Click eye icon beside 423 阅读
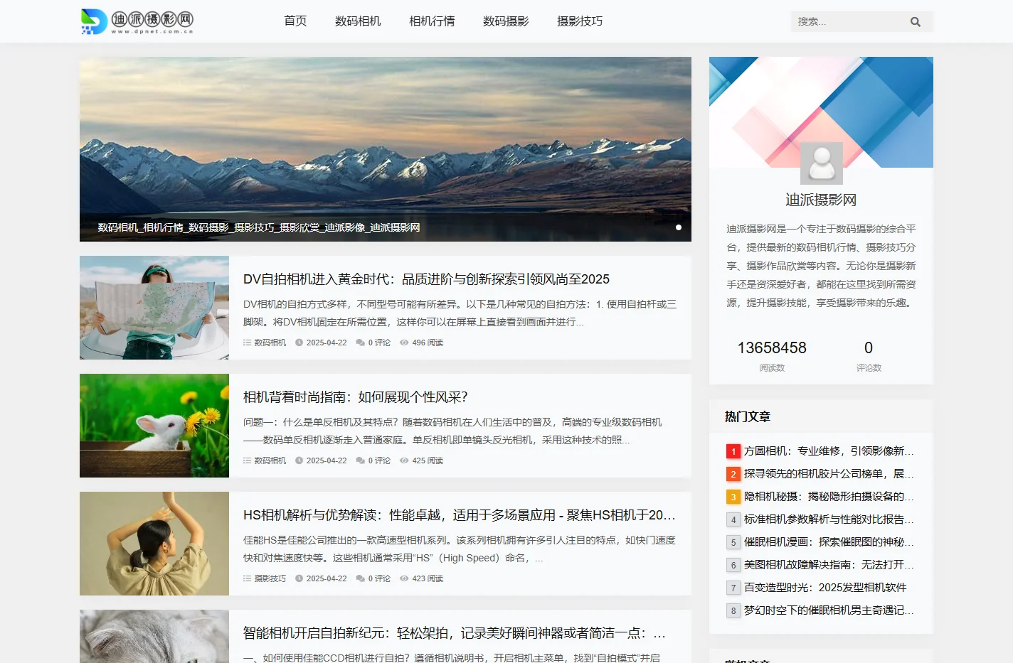1013x663 pixels. (x=404, y=578)
